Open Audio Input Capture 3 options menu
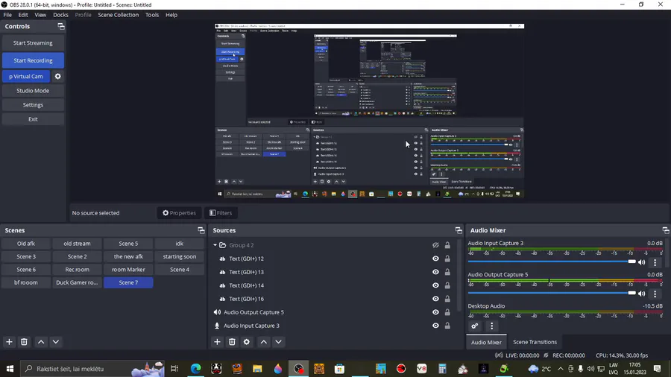Screen dimensions: 671x377 [x=655, y=262]
